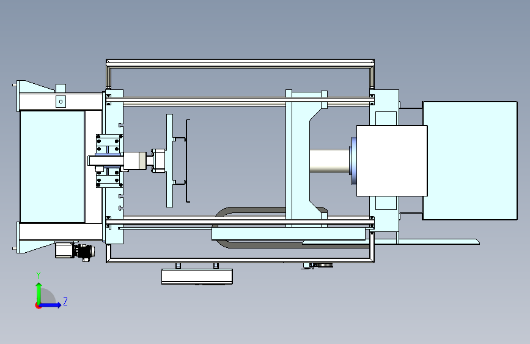Select the gray cylindrical ram shaft
This screenshot has width=530, height=344.
[x=330, y=161]
